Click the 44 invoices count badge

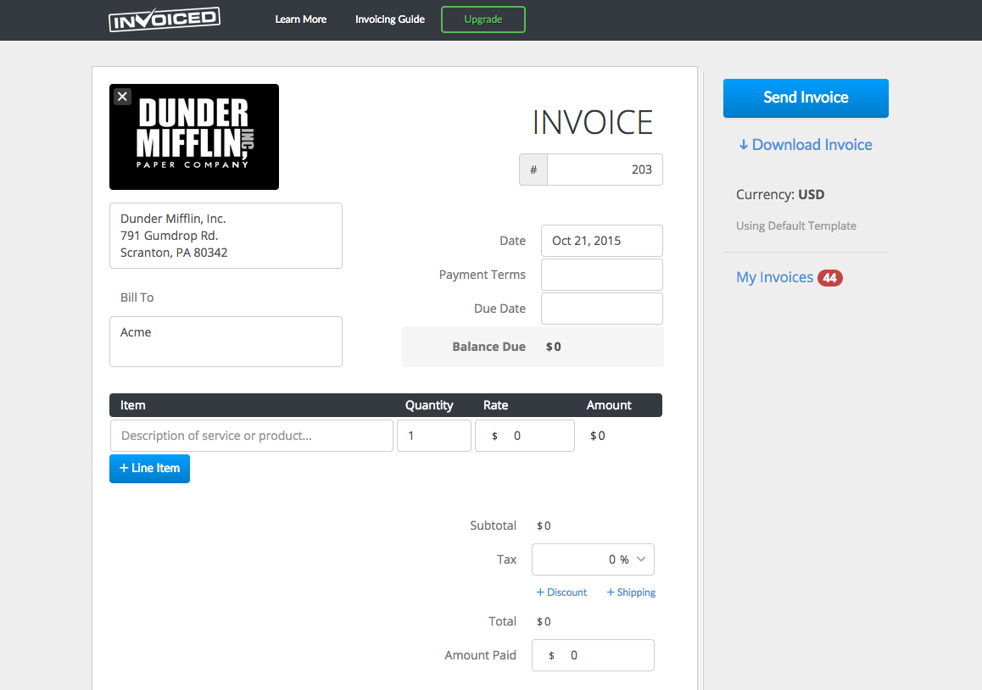[x=829, y=278]
